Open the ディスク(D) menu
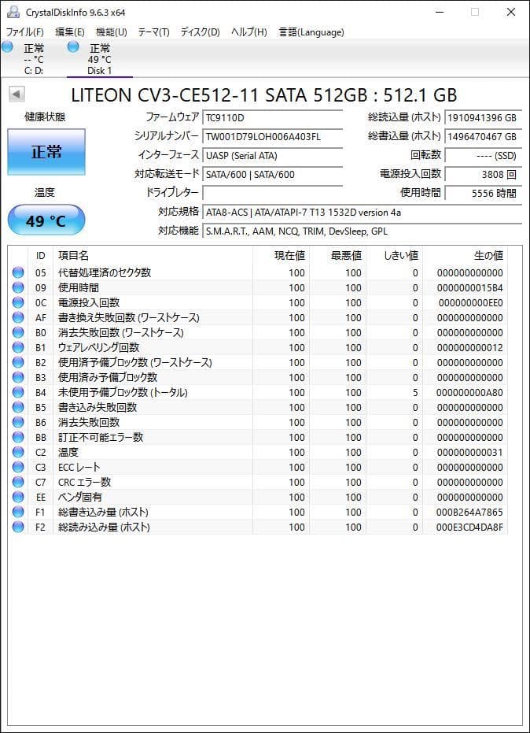 click(200, 32)
